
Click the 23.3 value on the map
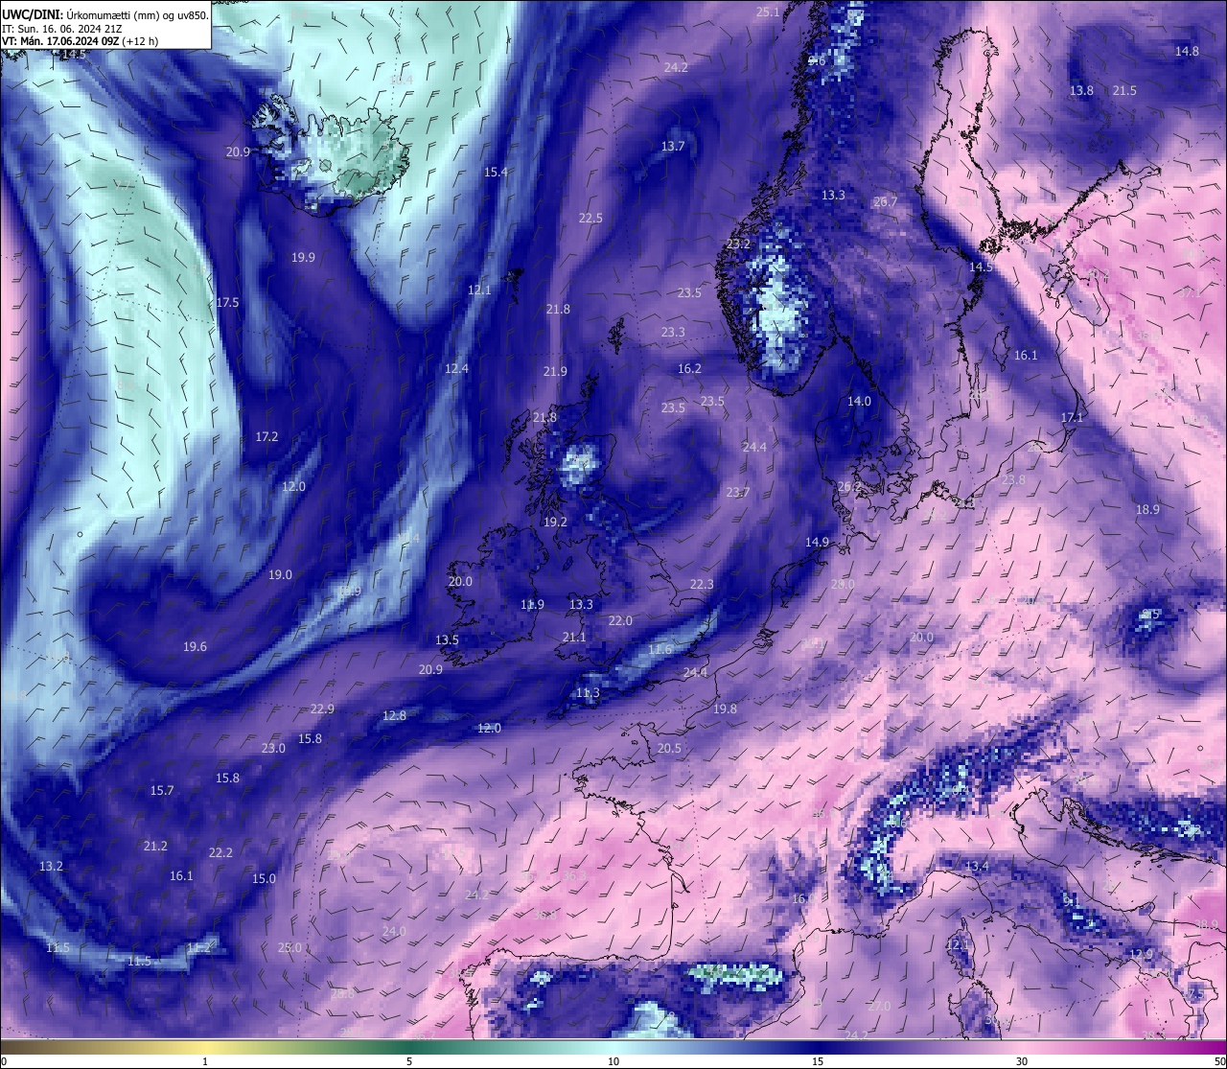click(x=673, y=332)
